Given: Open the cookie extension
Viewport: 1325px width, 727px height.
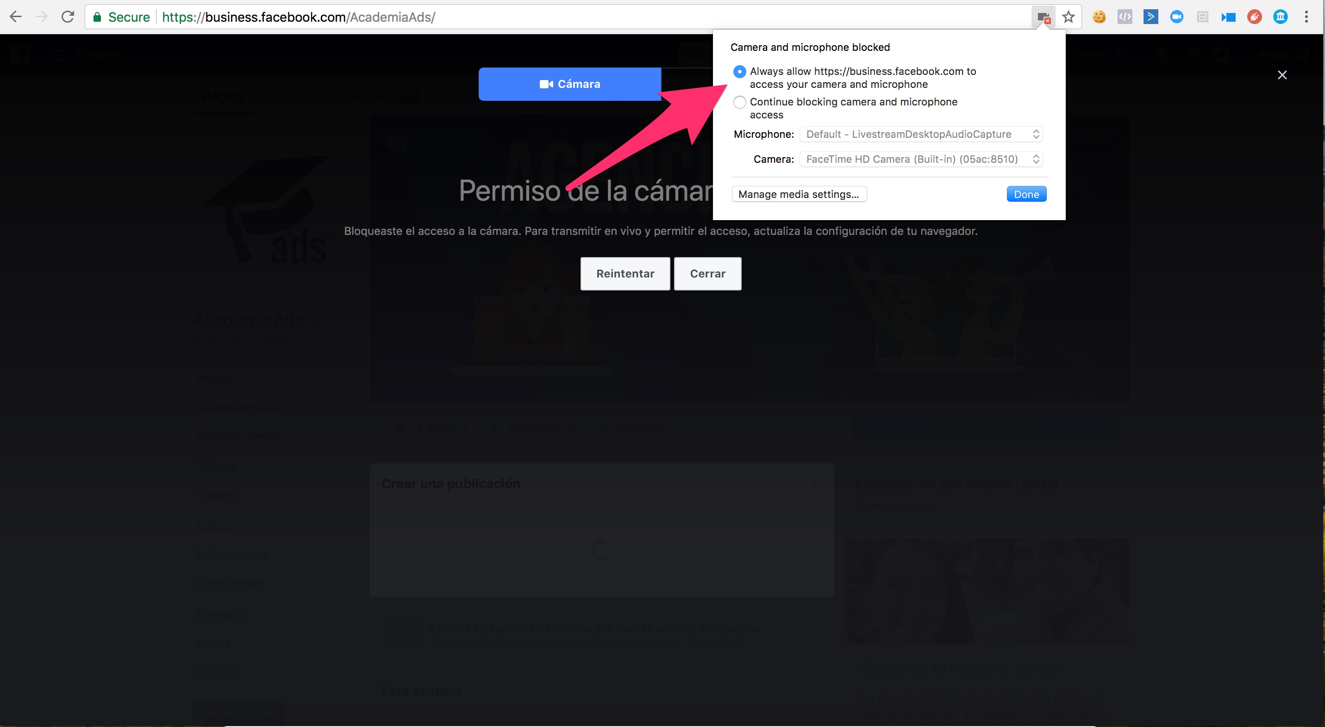Looking at the screenshot, I should click(1099, 17).
